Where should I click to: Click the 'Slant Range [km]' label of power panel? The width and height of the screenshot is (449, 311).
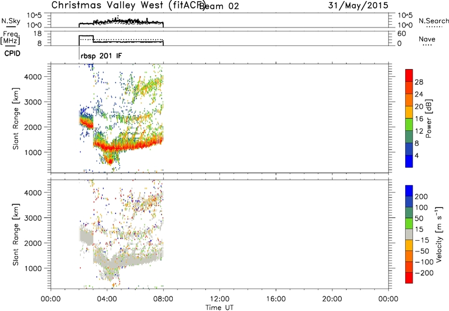click(x=16, y=118)
